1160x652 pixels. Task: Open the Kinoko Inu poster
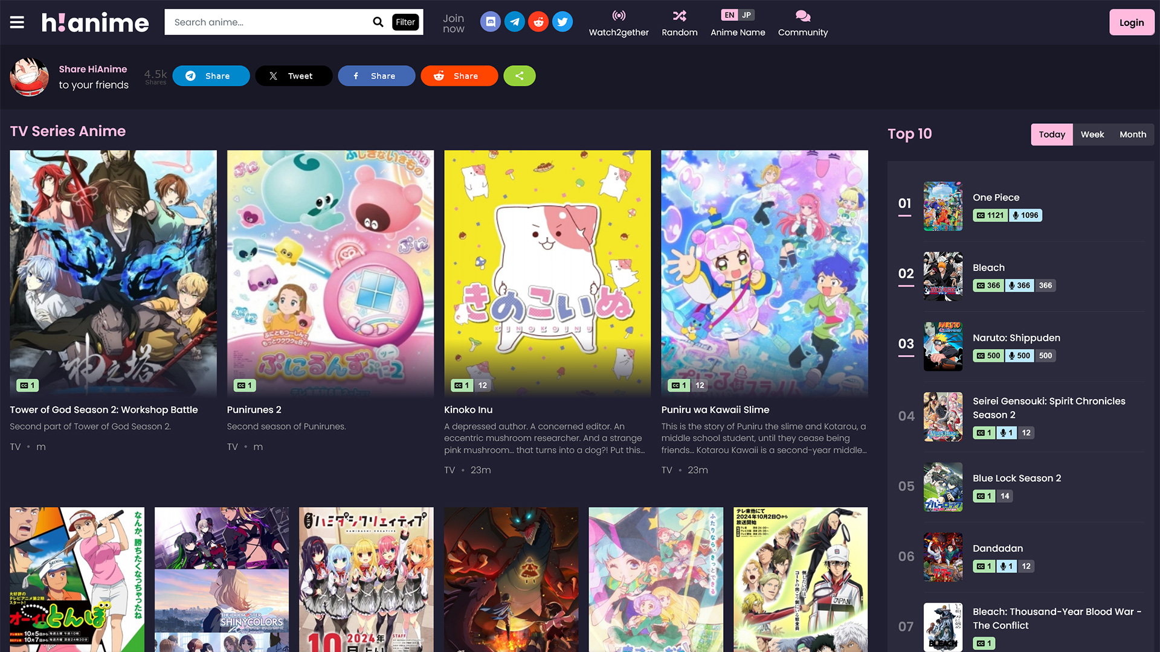tap(547, 273)
